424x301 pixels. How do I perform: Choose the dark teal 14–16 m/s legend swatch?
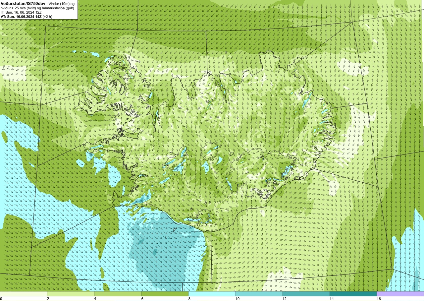coord(353,294)
